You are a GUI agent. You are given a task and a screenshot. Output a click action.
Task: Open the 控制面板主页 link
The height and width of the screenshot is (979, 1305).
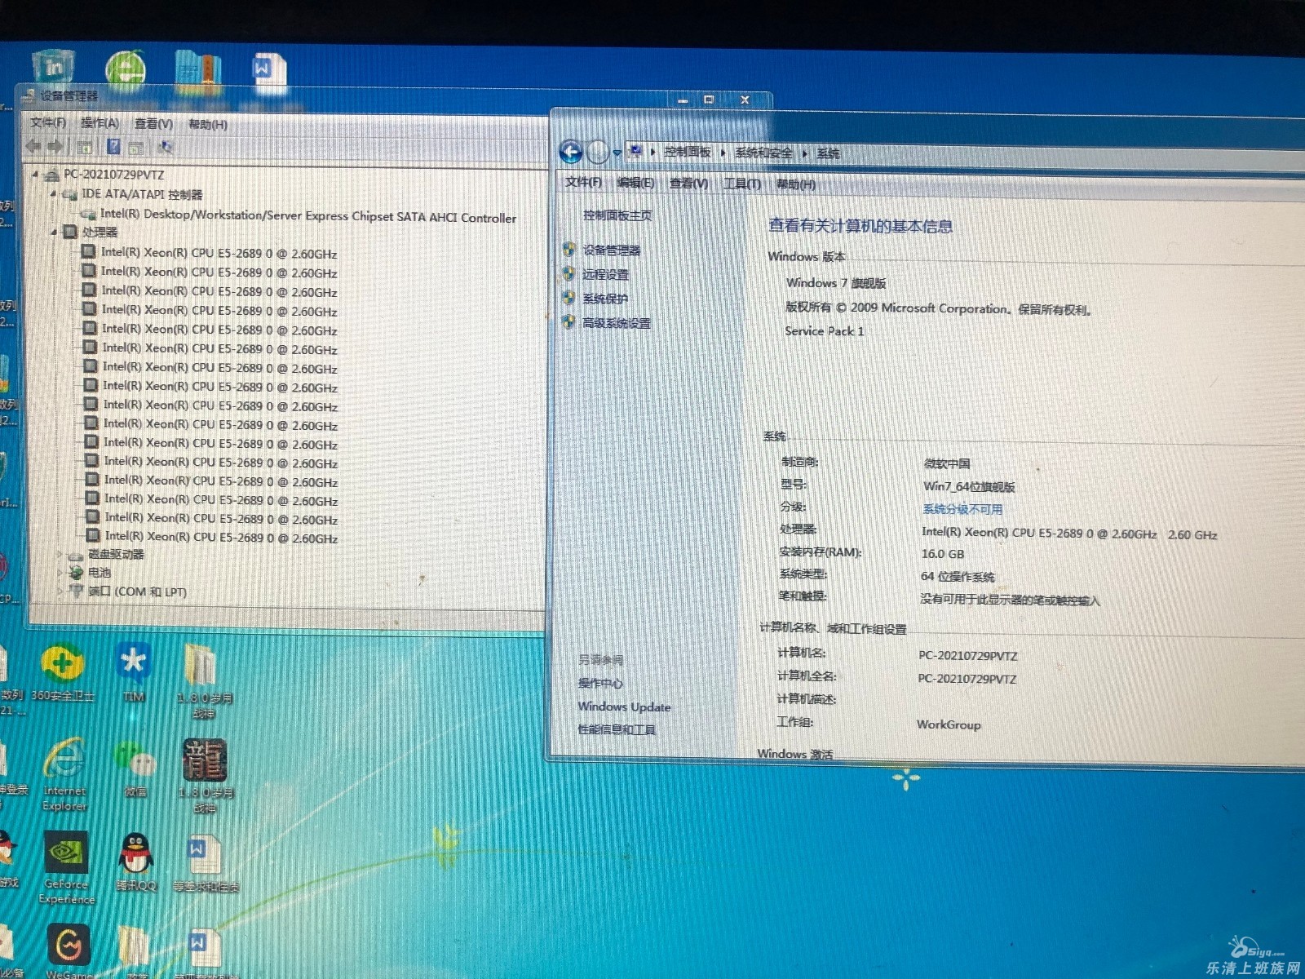(617, 215)
